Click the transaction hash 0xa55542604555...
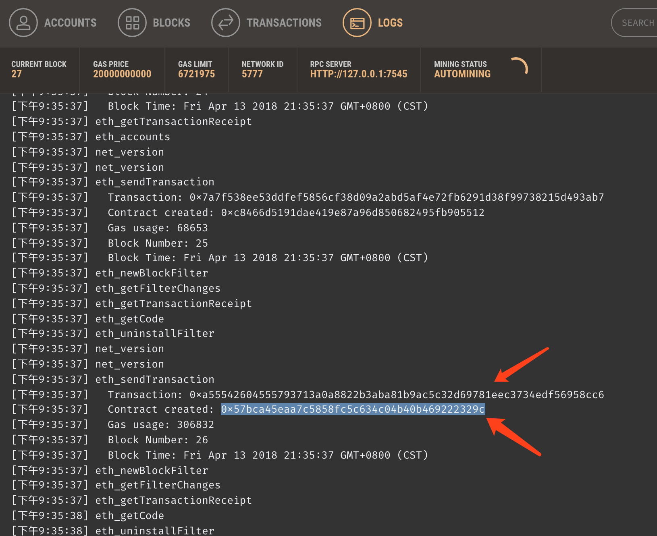Viewport: 657px width, 536px height. pos(397,395)
